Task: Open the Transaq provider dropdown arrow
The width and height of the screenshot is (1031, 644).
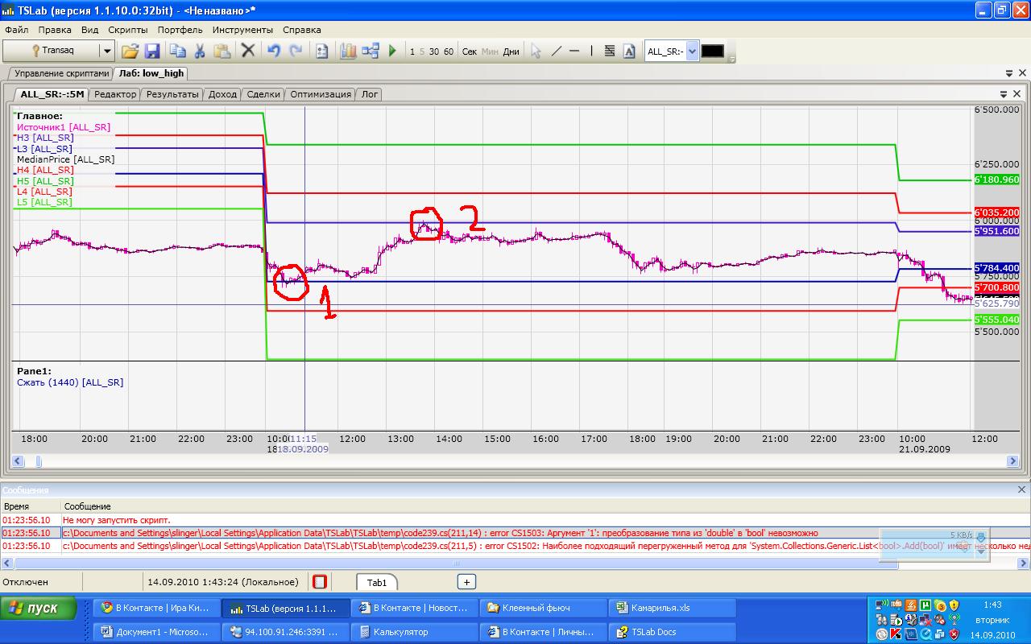Action: pyautogui.click(x=107, y=51)
